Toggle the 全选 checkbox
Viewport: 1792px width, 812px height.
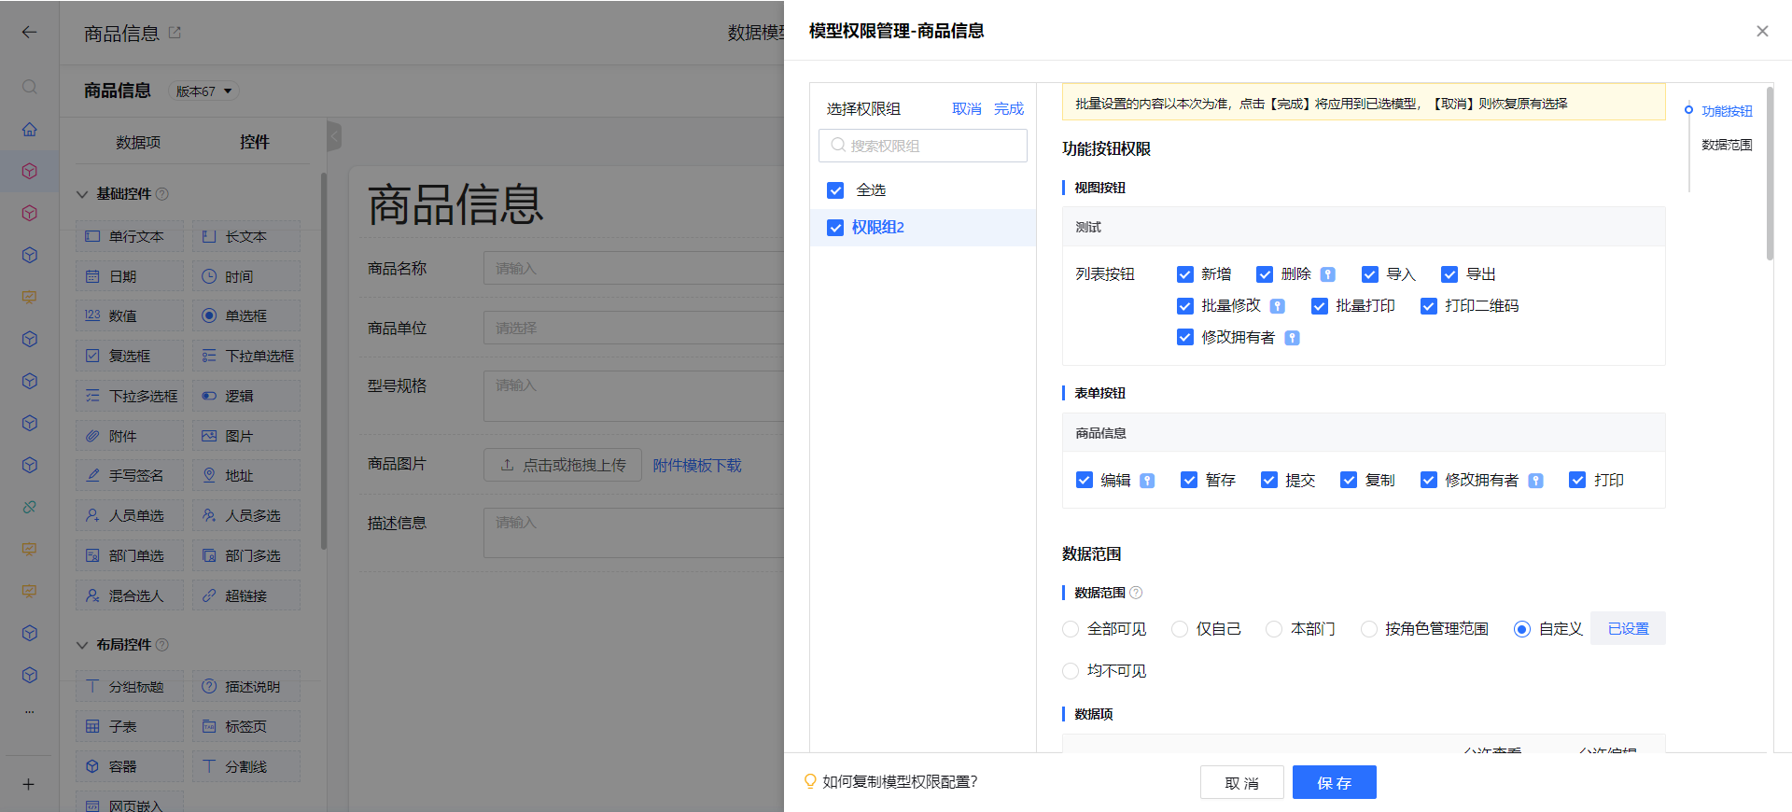835,190
